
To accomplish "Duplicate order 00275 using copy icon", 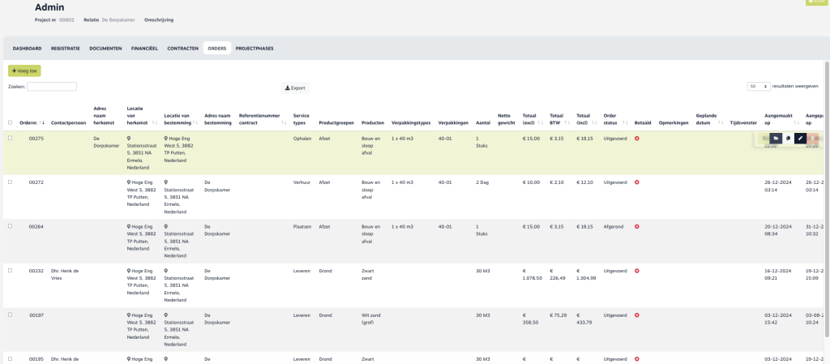I will [788, 139].
